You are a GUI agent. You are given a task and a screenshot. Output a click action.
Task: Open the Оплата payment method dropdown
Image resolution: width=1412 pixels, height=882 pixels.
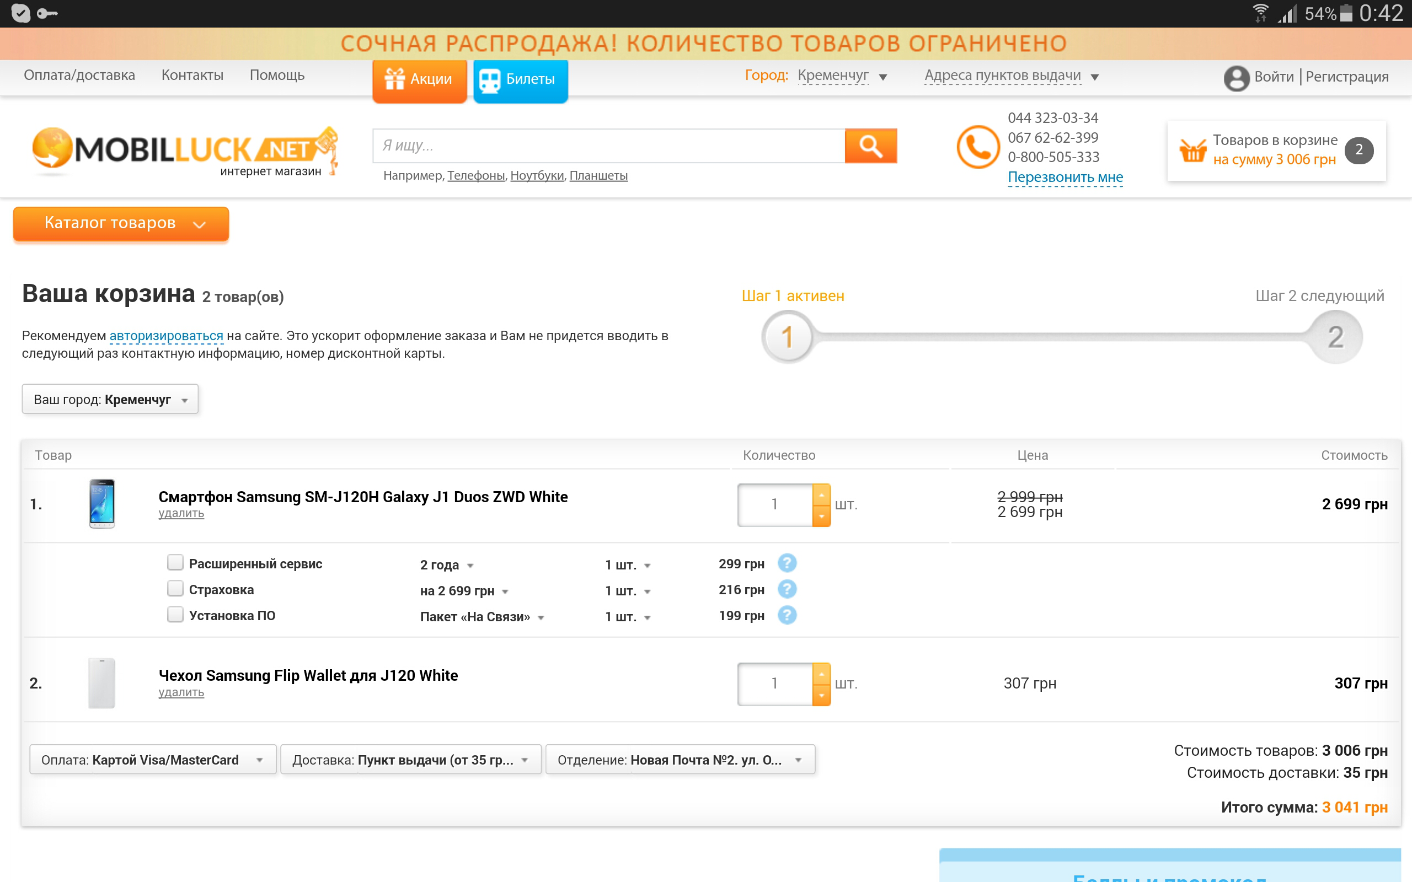[x=153, y=760]
